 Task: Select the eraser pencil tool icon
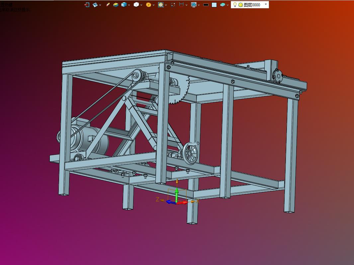(x=108, y=5)
